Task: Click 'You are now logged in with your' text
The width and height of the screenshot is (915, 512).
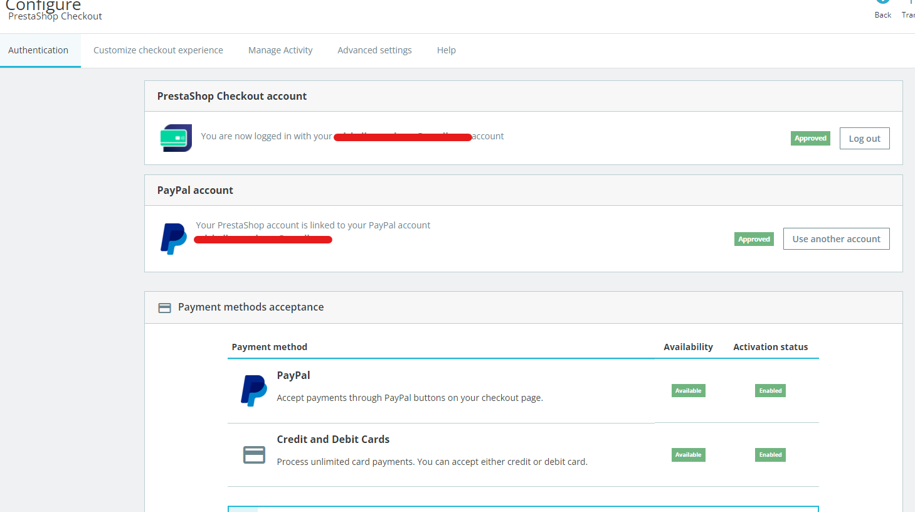Action: 267,136
